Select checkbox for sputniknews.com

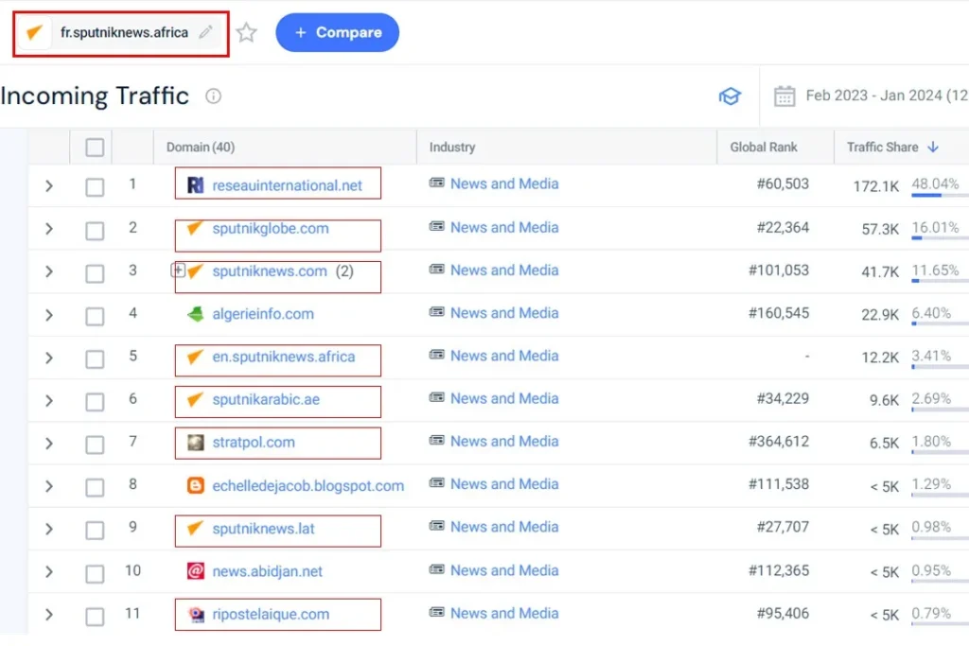click(95, 273)
